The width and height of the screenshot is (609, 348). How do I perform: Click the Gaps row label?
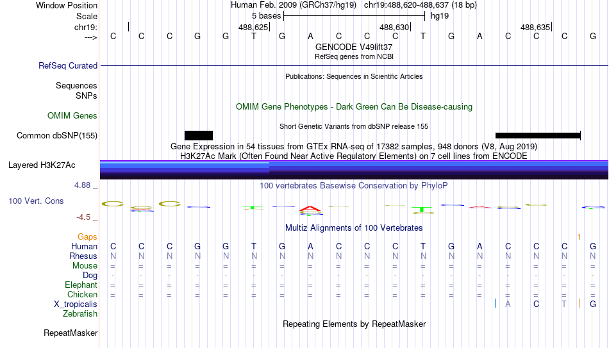click(x=87, y=237)
